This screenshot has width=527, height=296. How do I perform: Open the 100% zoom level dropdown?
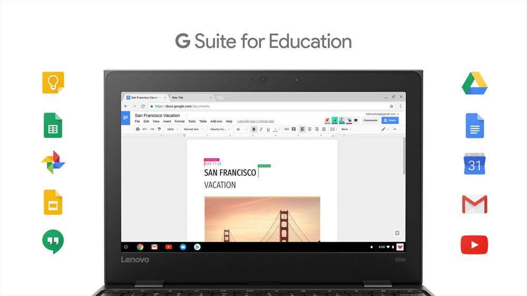click(172, 129)
